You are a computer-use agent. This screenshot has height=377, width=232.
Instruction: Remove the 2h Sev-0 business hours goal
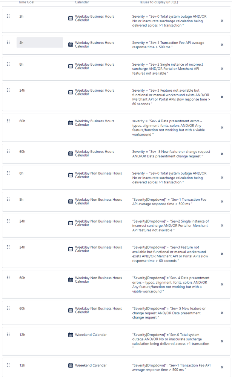coord(222,21)
